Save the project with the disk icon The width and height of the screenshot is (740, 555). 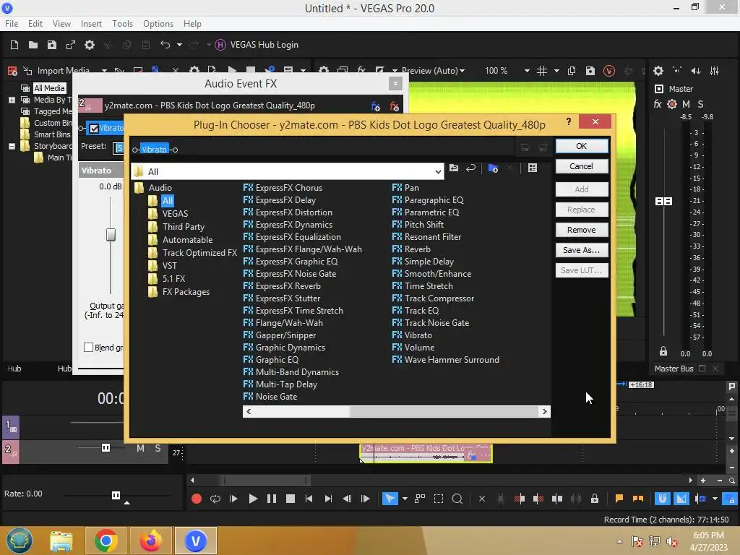(52, 45)
